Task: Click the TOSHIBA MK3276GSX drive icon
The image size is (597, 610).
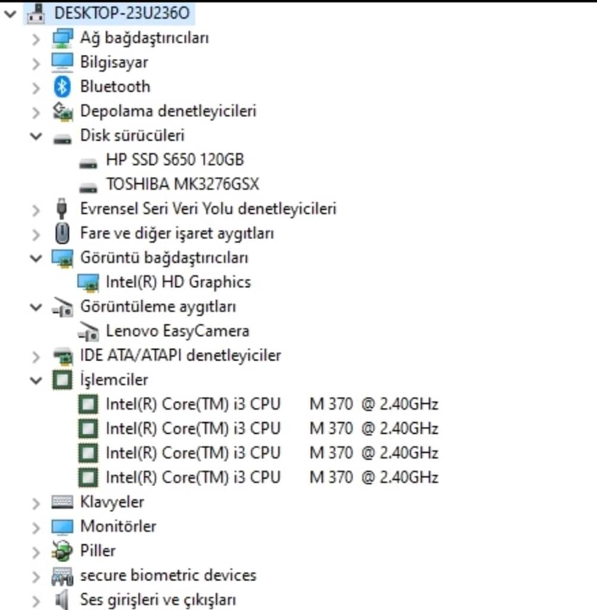Action: point(88,188)
